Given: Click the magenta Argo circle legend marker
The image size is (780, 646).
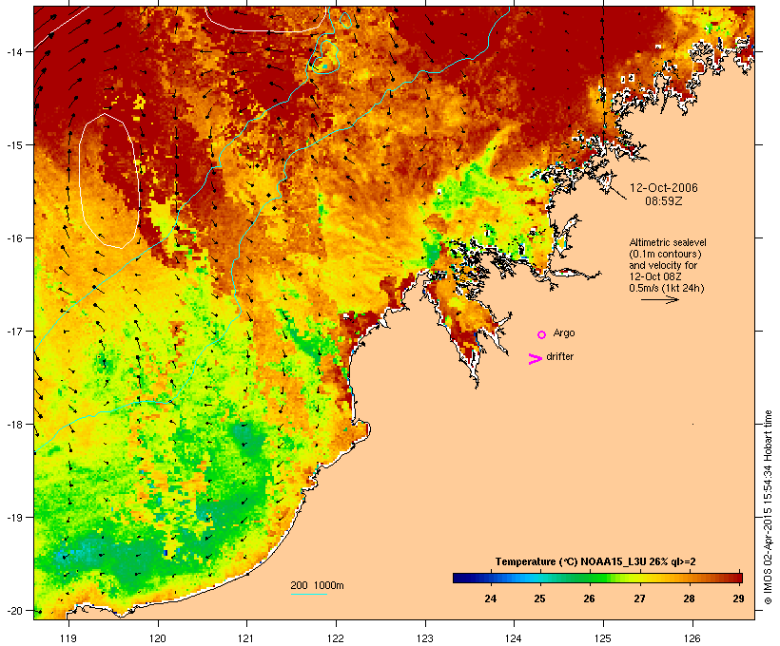Looking at the screenshot, I should pos(542,334).
